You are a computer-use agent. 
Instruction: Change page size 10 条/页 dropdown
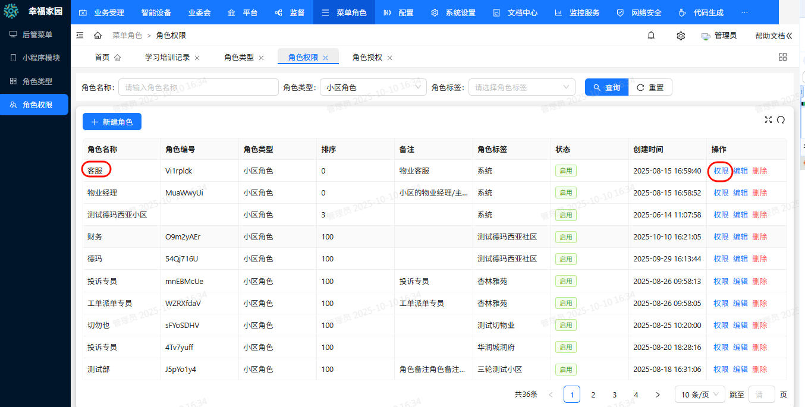pyautogui.click(x=700, y=395)
